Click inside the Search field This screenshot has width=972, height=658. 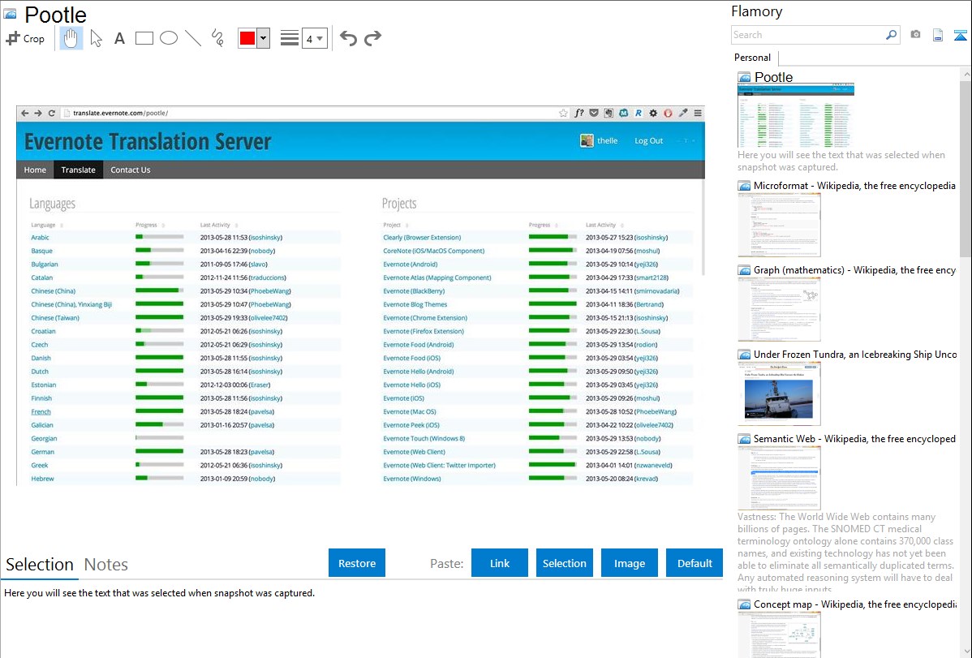(x=807, y=35)
